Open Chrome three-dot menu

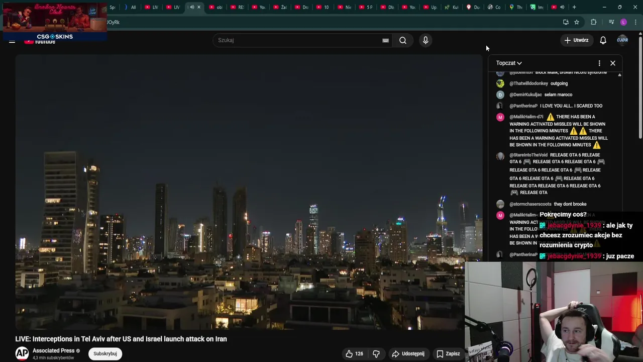pyautogui.click(x=635, y=22)
